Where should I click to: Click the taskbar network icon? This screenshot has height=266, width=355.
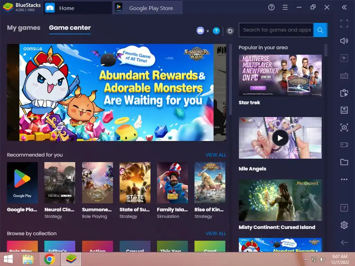314,259
